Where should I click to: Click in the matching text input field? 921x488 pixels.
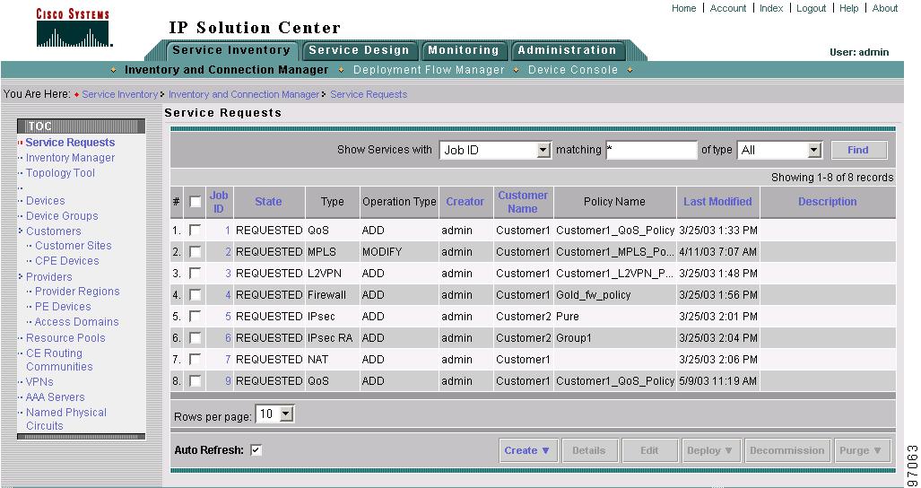[x=651, y=151]
